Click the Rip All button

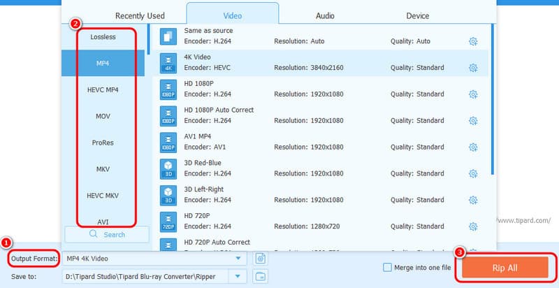click(505, 268)
